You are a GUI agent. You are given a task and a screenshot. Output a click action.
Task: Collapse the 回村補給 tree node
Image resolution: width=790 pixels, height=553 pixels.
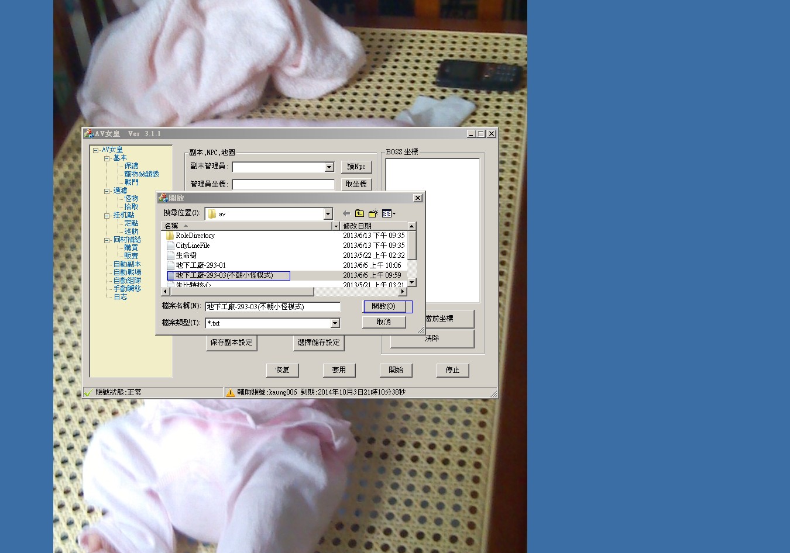coord(107,240)
